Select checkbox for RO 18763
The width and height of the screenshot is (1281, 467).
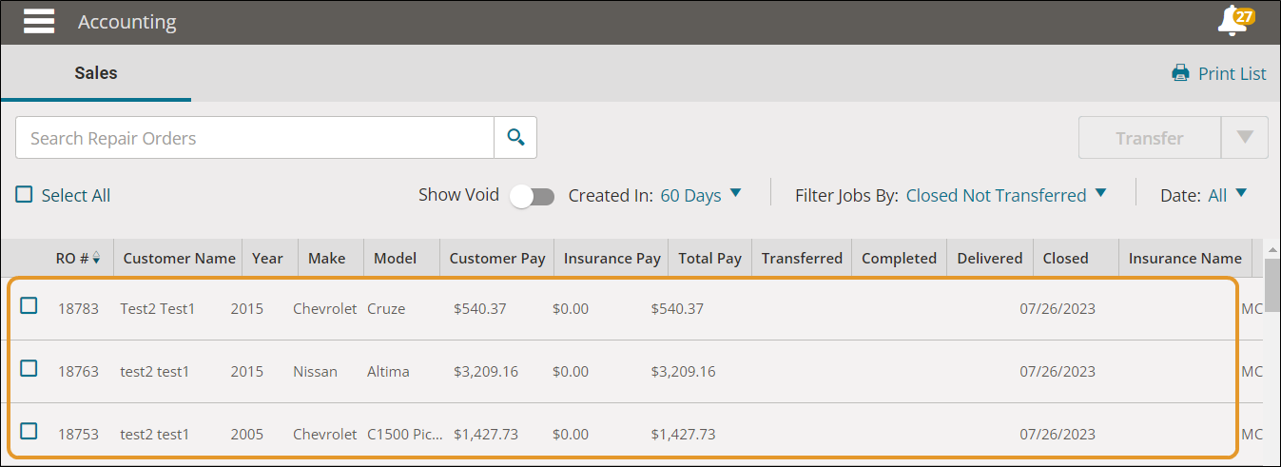(x=29, y=369)
